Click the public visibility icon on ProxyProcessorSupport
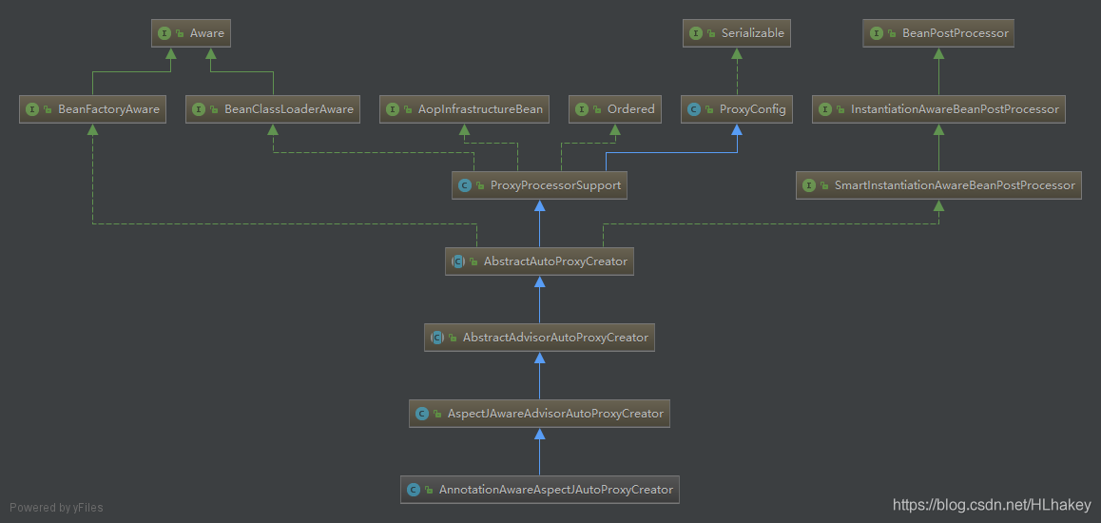1101x523 pixels. click(x=480, y=186)
